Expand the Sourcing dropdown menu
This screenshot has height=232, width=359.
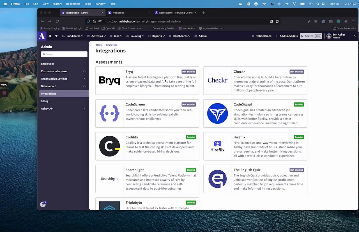(x=135, y=36)
